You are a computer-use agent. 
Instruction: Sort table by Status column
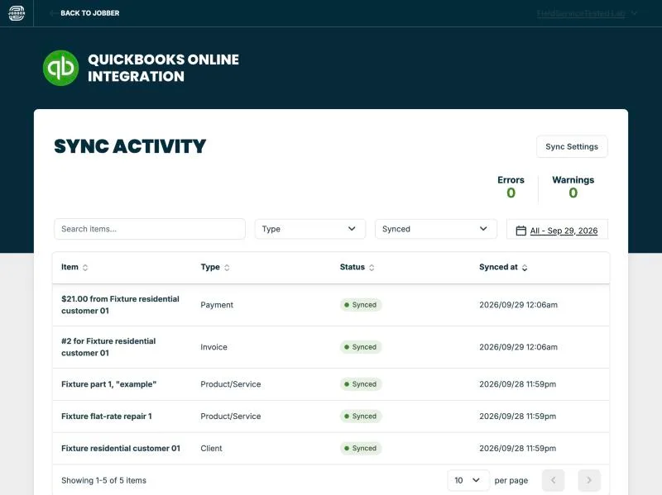pos(357,267)
